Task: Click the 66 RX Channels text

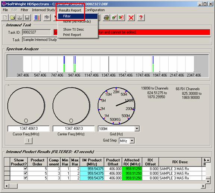Action: coord(188,89)
